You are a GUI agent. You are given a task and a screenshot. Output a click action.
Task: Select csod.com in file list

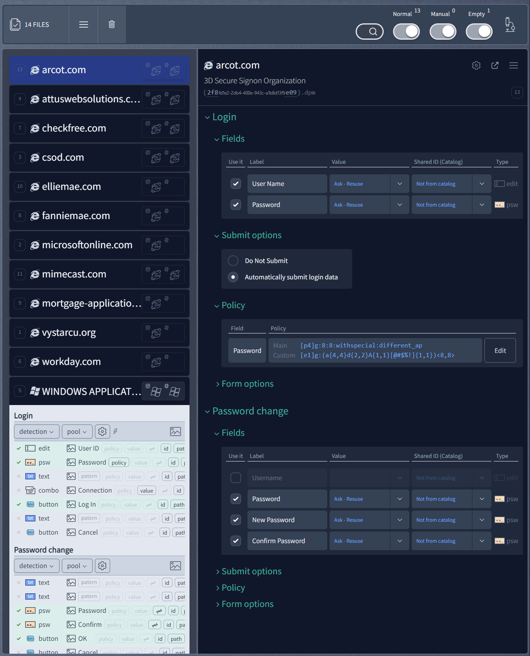(99, 158)
